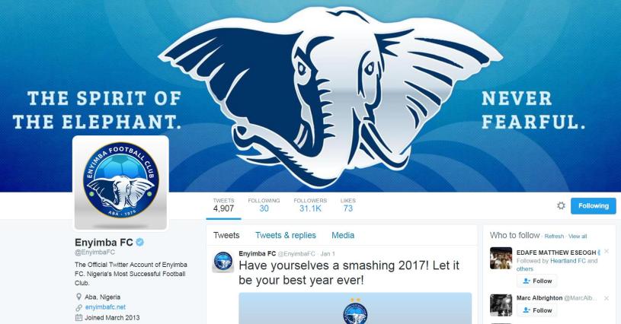621x324 pixels.
Task: Open the 73 Likes list
Action: pos(347,205)
